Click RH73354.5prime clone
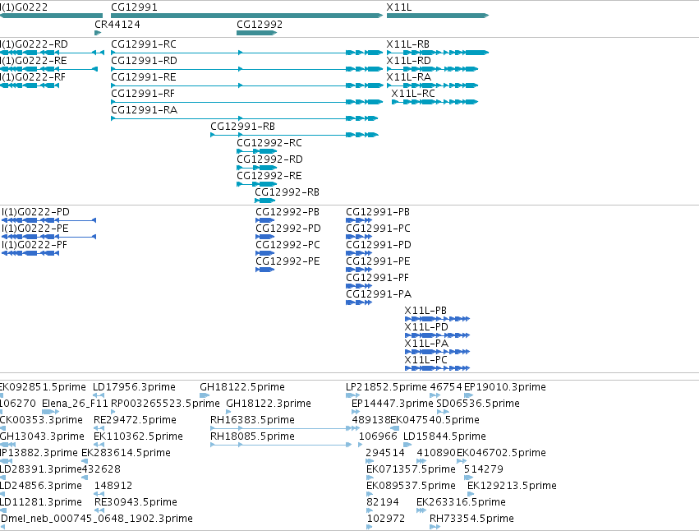The height and width of the screenshot is (531, 699). pyautogui.click(x=435, y=527)
